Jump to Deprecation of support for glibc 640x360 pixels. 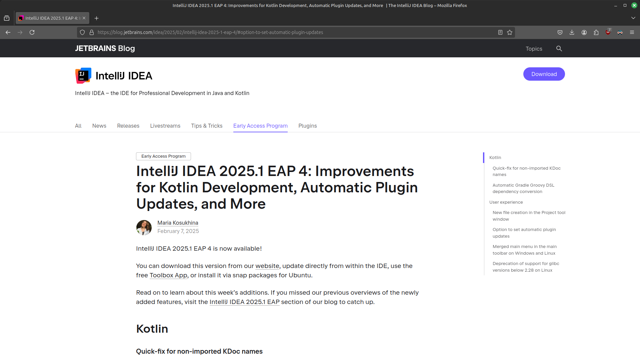[x=526, y=267]
